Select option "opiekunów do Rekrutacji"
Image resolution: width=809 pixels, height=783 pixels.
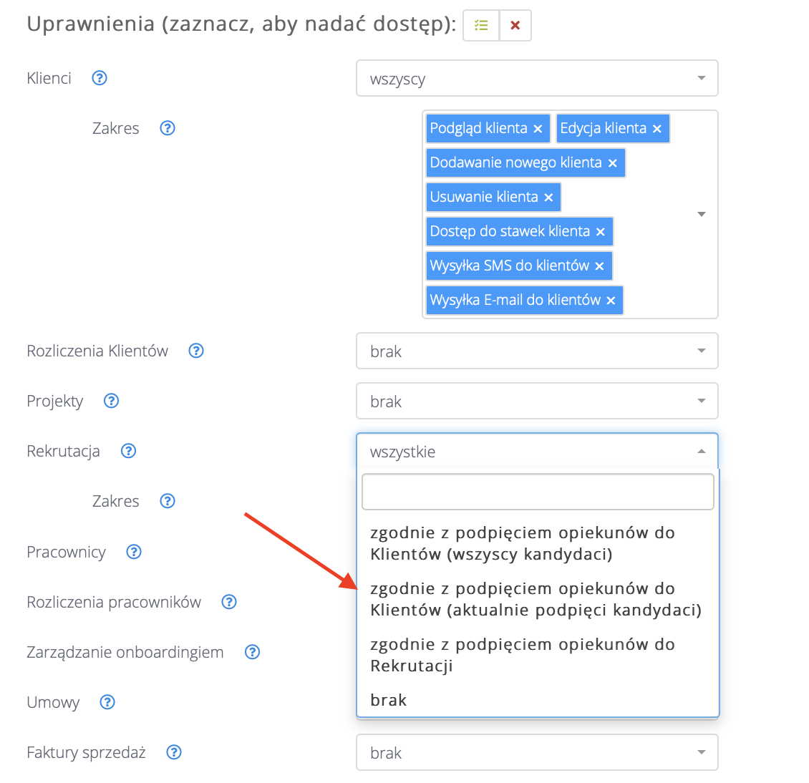click(523, 655)
